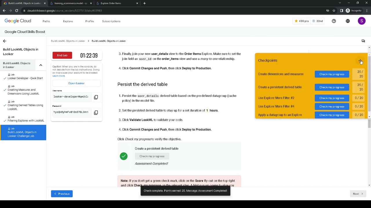
Task: Click the Next button
Action: click(358, 194)
